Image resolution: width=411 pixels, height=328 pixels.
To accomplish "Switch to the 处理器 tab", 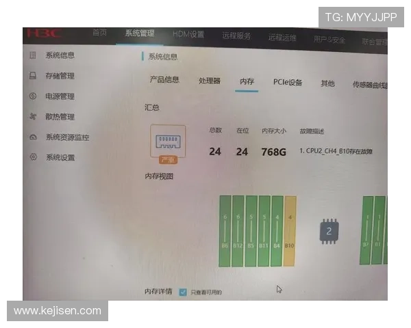I will click(210, 81).
